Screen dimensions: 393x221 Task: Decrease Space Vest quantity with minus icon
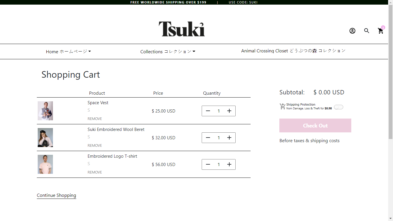pyautogui.click(x=208, y=111)
